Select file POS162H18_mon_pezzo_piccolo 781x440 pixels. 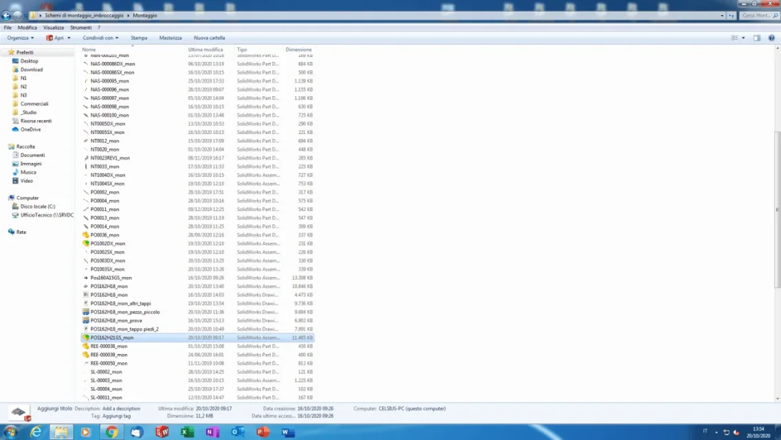click(125, 312)
